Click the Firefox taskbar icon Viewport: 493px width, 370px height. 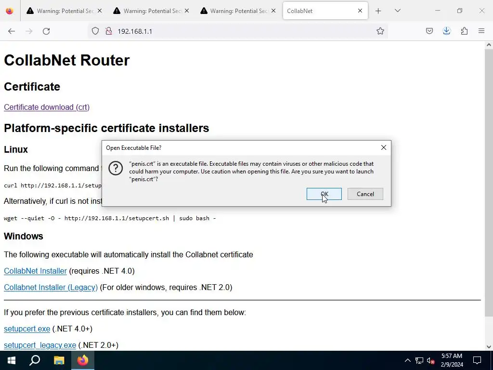pos(83,360)
